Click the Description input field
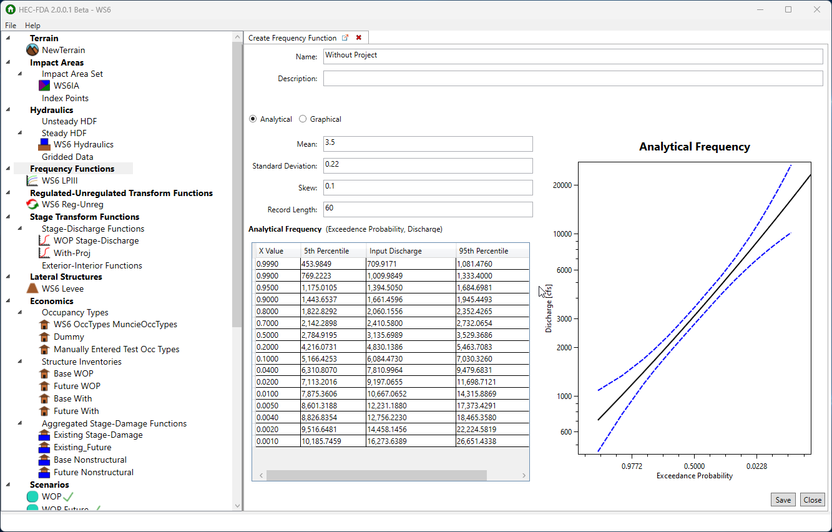Screen dimensions: 832x532 [x=573, y=78]
